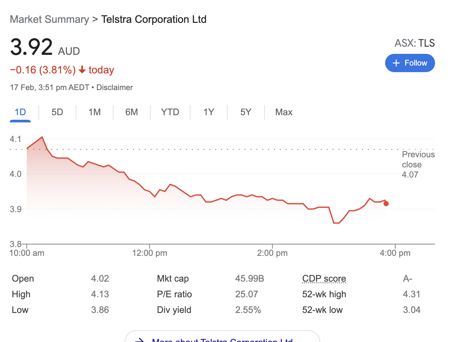Follow the Telstra stock
Viewport: 452px width, 342px height.
(x=410, y=63)
